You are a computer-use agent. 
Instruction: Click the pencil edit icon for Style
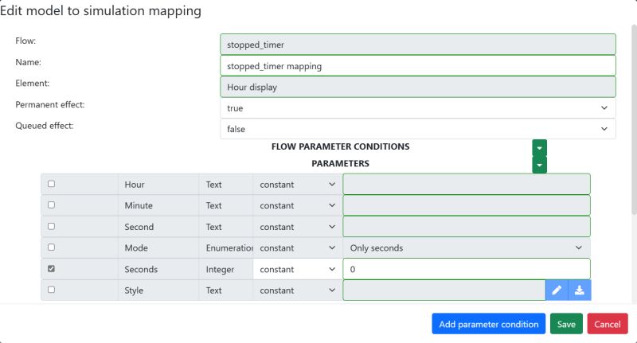(x=557, y=290)
